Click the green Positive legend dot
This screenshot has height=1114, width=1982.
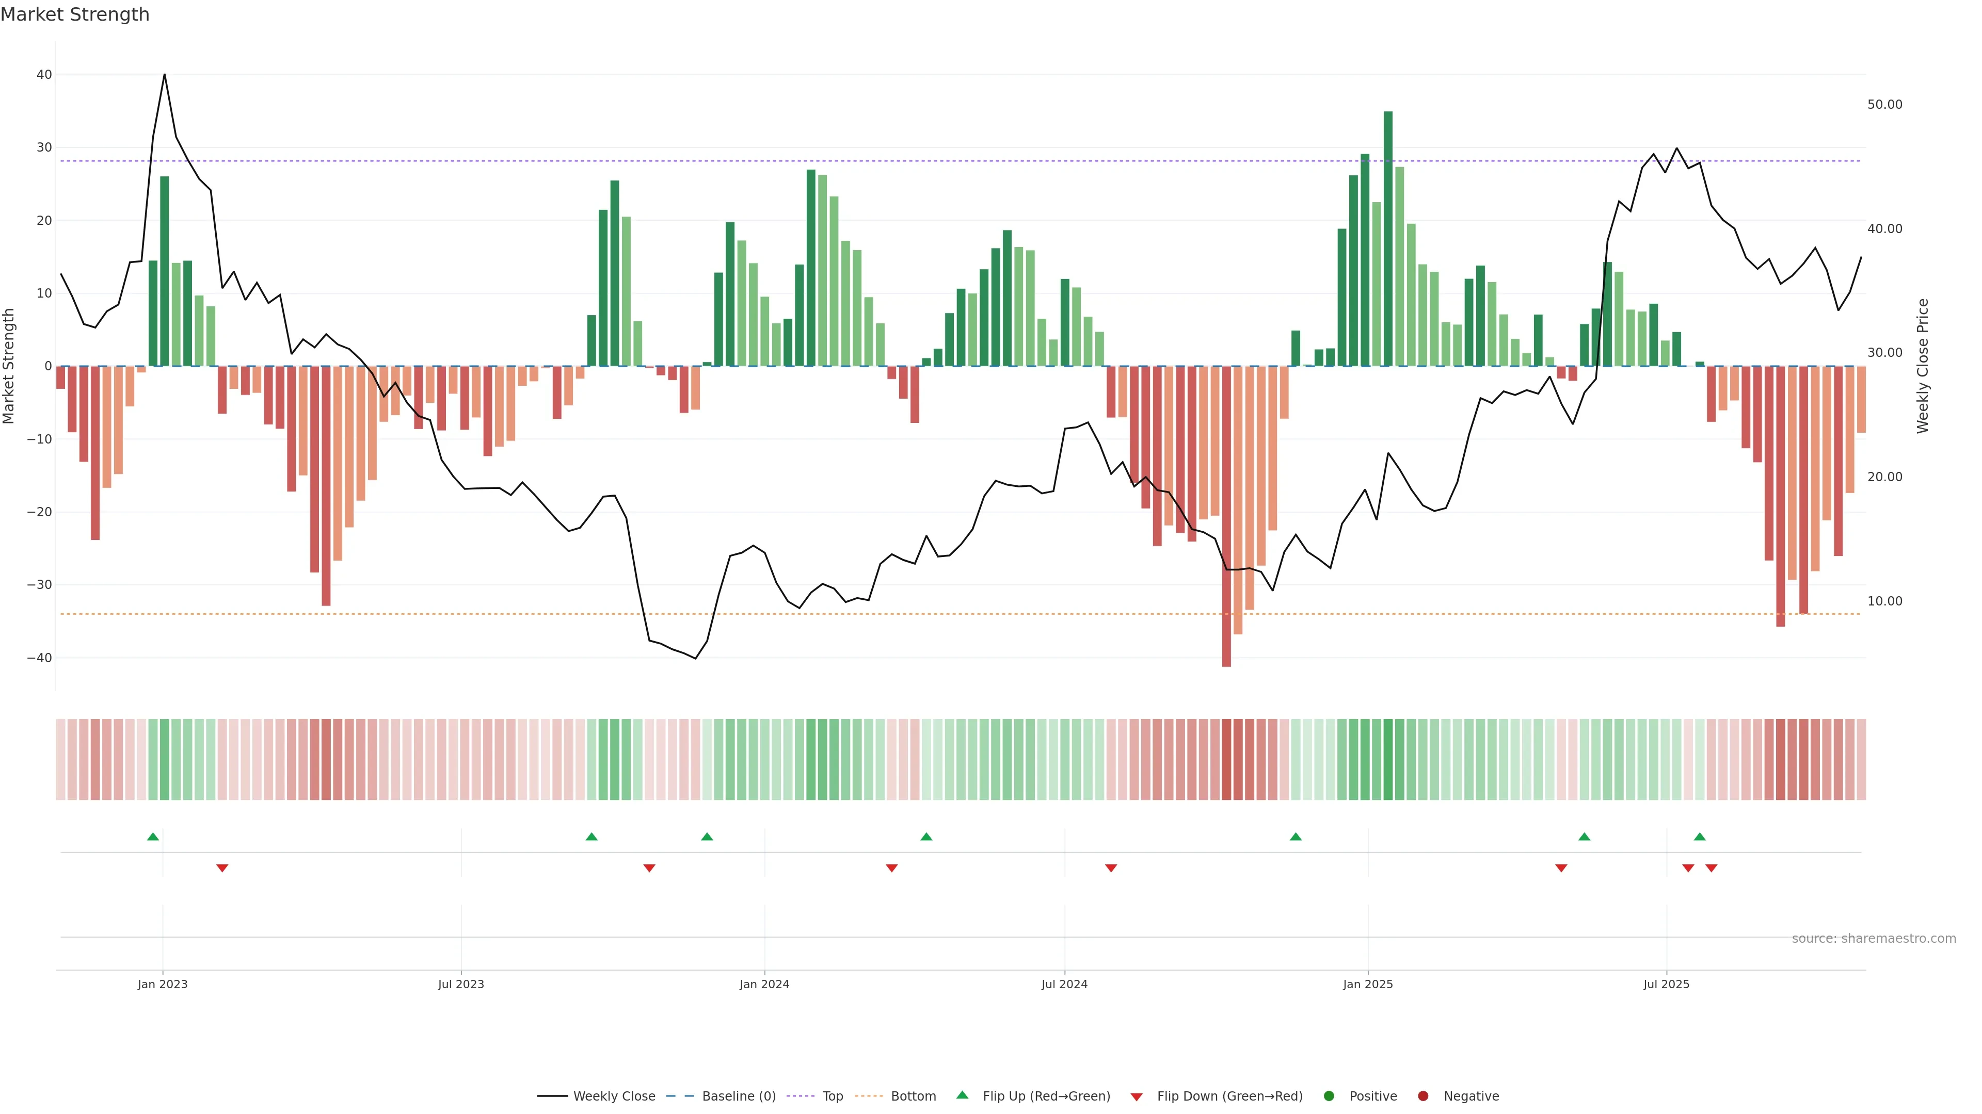pos(1329,1096)
